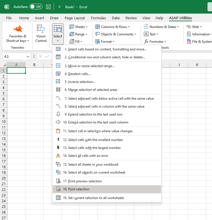The height and width of the screenshot is (220, 212).
Task: Click the Name Box showing A1
Action: pyautogui.click(x=14, y=57)
